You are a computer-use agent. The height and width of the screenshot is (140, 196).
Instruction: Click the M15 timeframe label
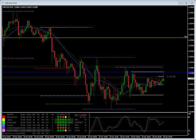point(70,122)
